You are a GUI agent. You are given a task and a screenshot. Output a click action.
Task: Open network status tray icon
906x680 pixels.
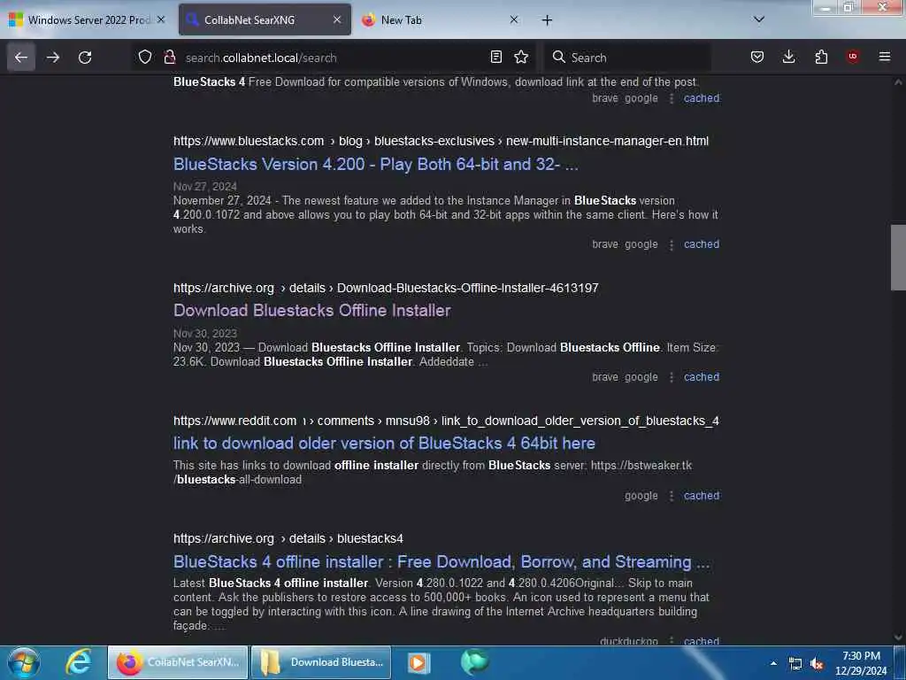[795, 664]
